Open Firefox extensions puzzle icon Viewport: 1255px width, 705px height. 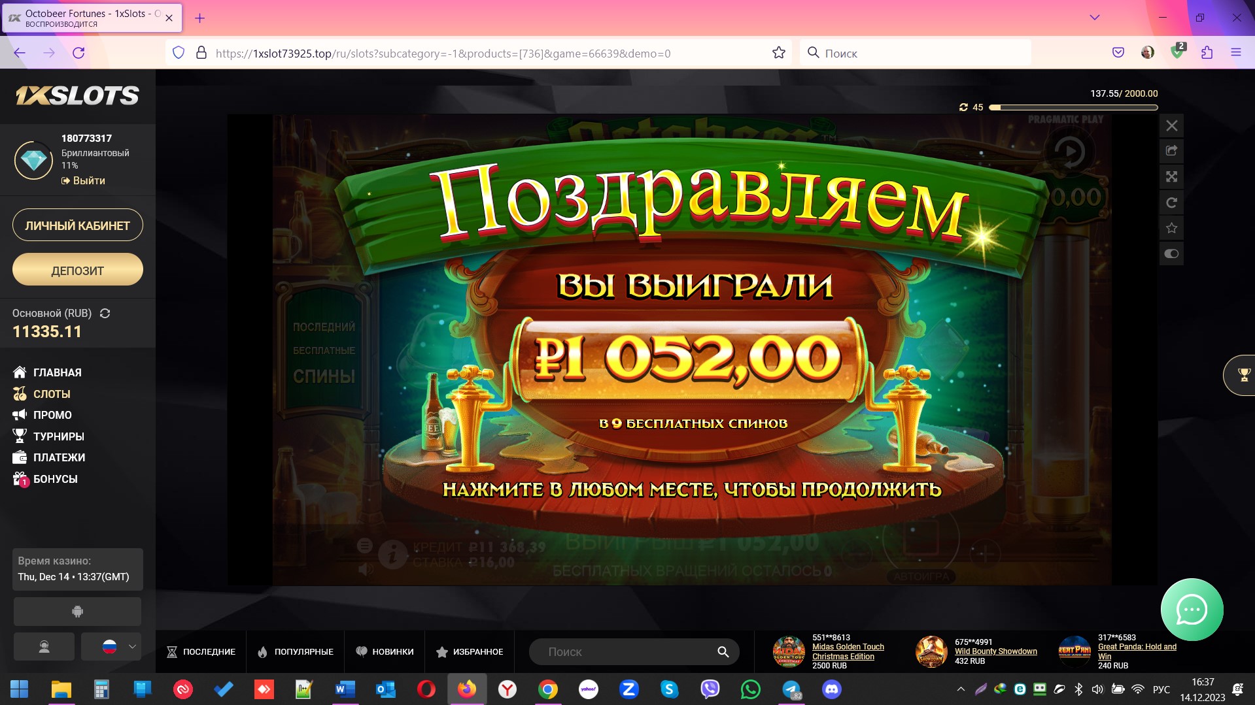coord(1207,53)
